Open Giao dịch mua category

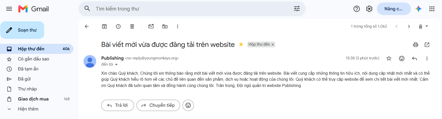pyautogui.click(x=37, y=99)
